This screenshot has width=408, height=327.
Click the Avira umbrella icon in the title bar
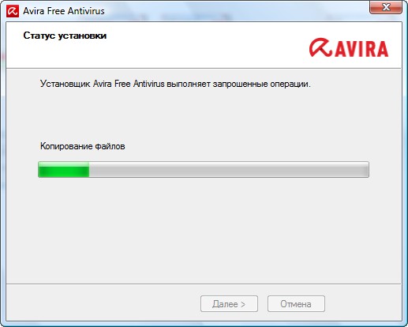(13, 11)
